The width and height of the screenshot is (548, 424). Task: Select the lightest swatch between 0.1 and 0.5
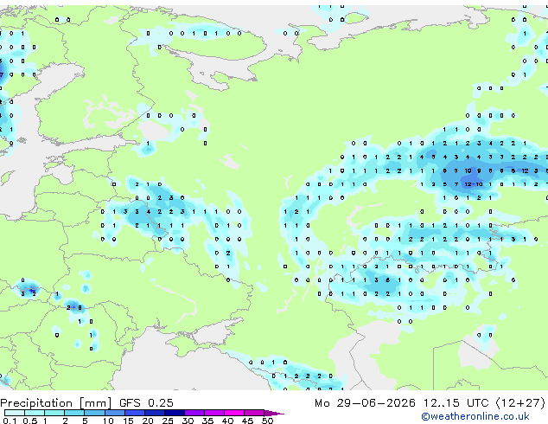(x=15, y=413)
